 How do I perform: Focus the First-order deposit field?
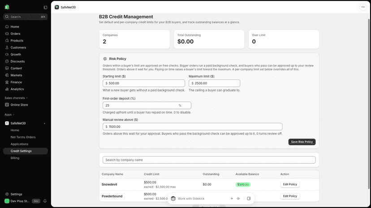click(147, 105)
